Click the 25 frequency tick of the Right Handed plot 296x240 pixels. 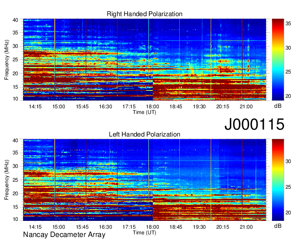[15, 60]
